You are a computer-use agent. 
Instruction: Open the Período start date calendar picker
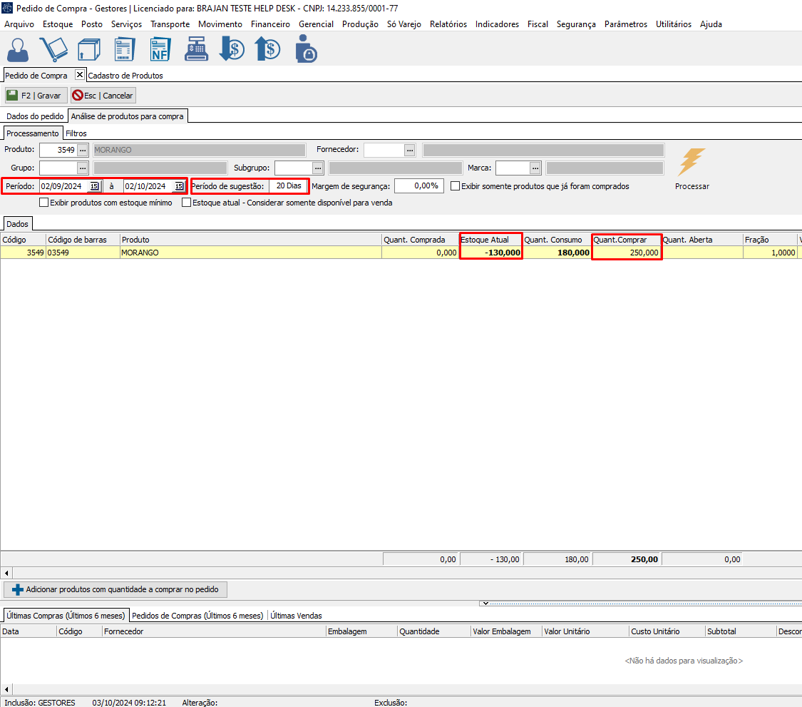94,186
